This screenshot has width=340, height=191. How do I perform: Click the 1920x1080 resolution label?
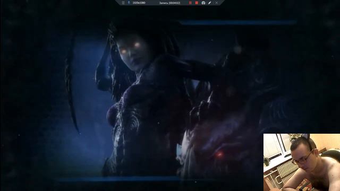pyautogui.click(x=139, y=3)
